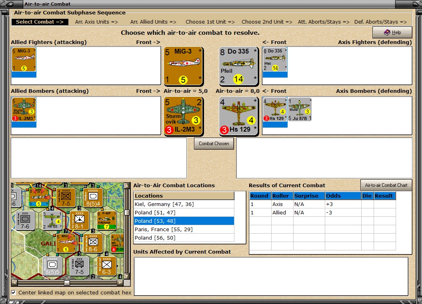The height and width of the screenshot is (304, 422).
Task: Move the map horizontal scrollbar thumb
Action: coord(67,283)
